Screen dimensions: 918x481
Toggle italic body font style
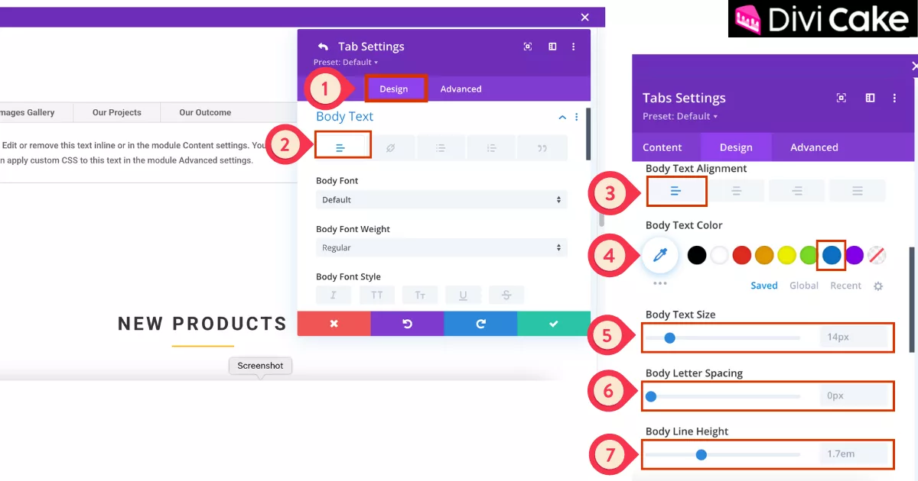(334, 295)
